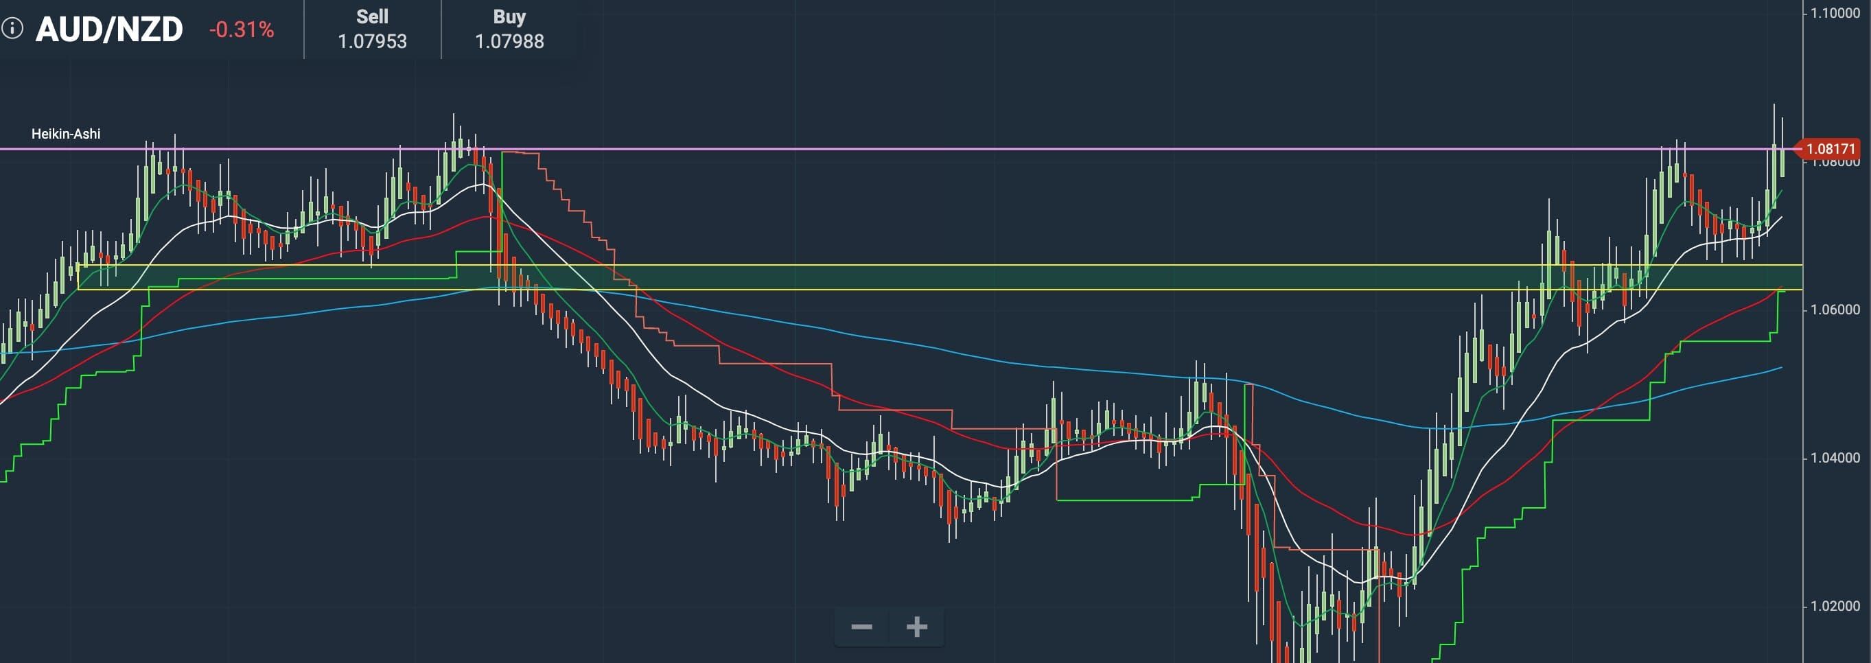Click the -0.31% change value
This screenshot has width=1871, height=663.
242,30
